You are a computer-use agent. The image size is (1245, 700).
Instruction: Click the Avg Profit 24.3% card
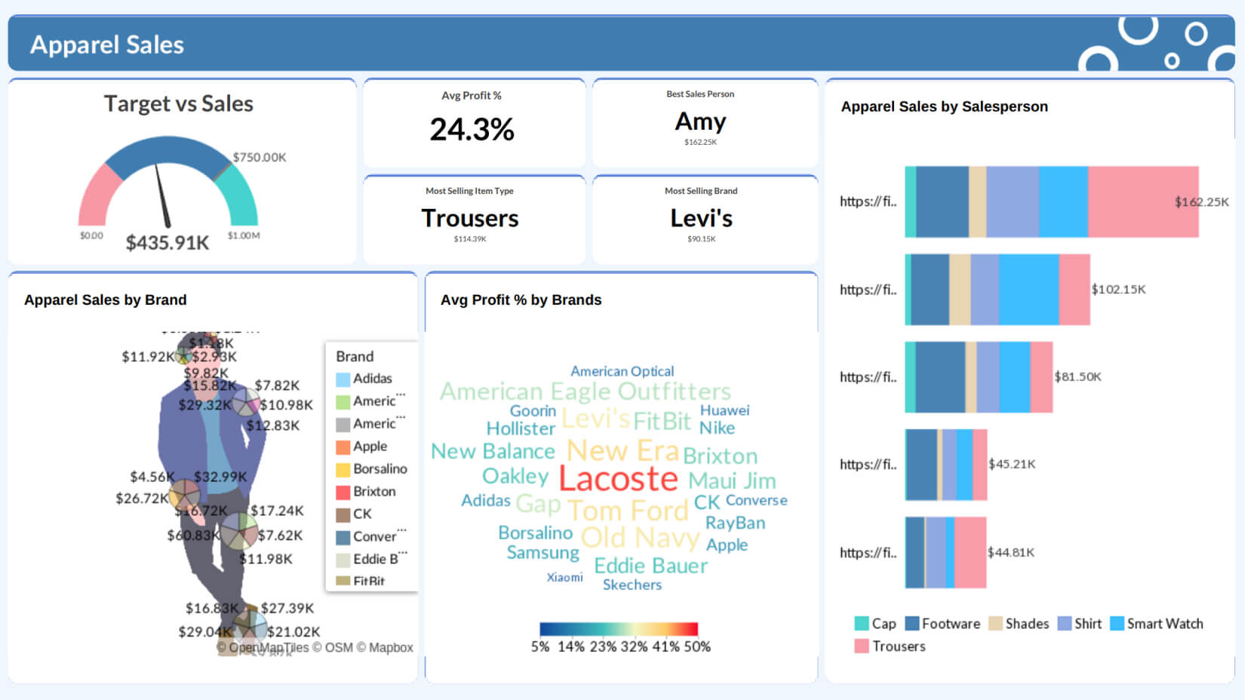tap(474, 122)
